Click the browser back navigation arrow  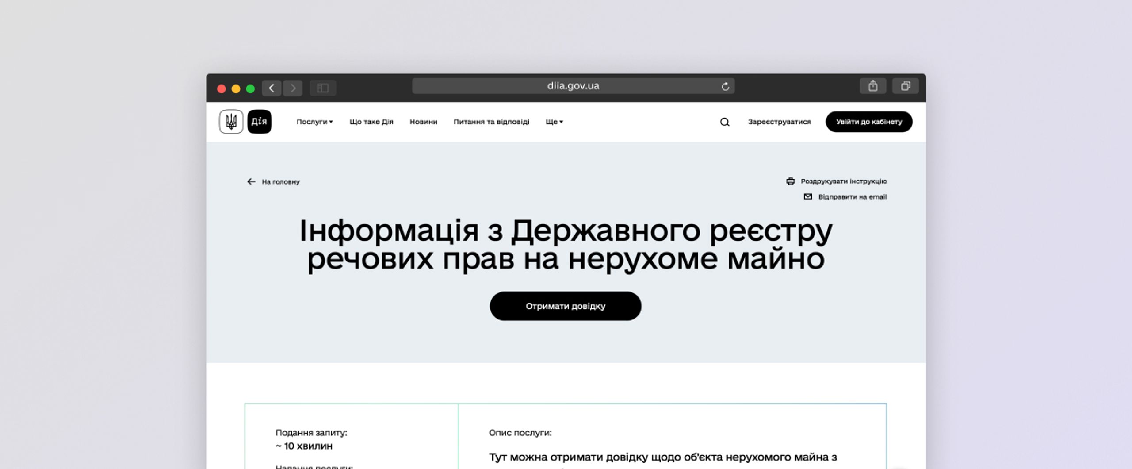[272, 87]
